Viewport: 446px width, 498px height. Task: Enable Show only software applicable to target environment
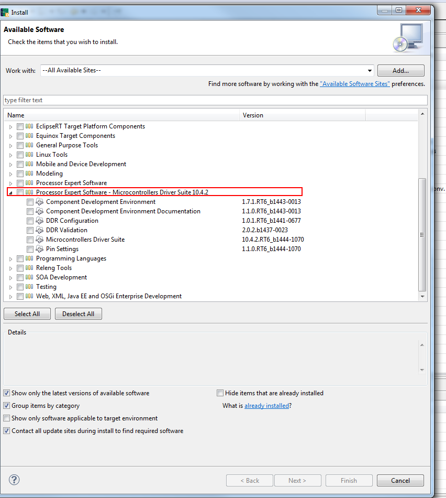7,418
